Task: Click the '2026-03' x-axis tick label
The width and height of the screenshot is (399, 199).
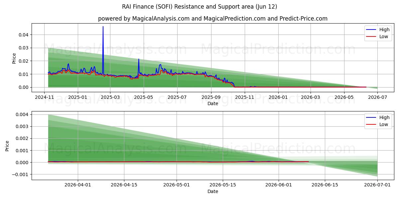Action: coord(311,97)
